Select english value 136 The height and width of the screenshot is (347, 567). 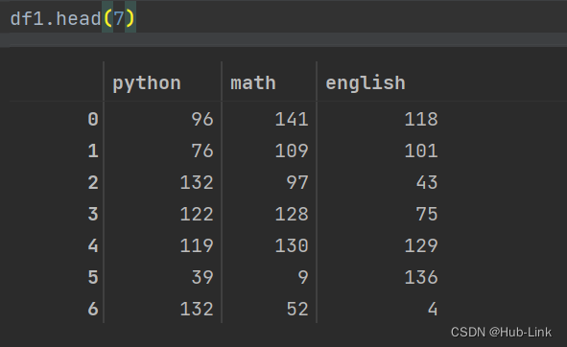(x=421, y=277)
